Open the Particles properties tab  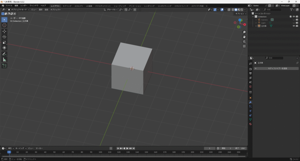(250, 107)
